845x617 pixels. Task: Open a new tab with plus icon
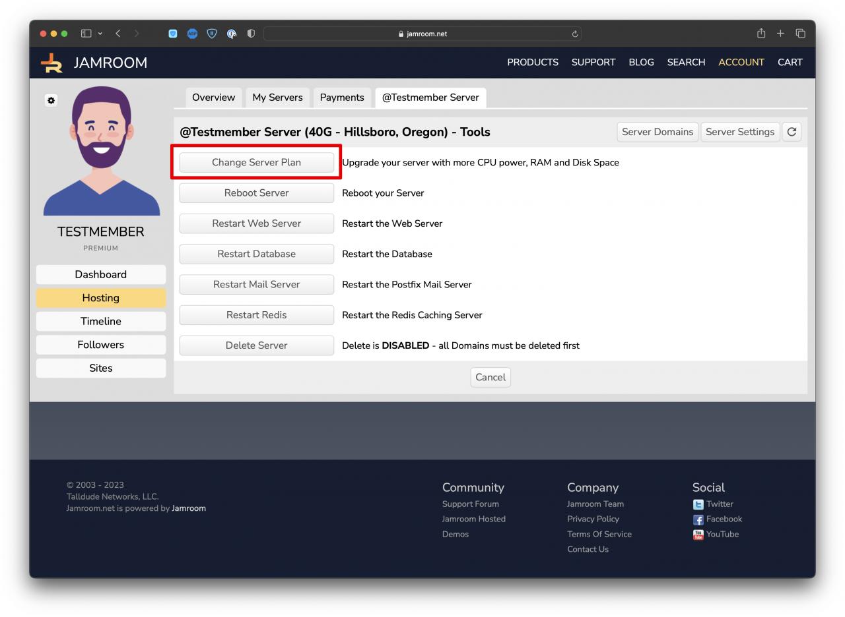point(780,34)
